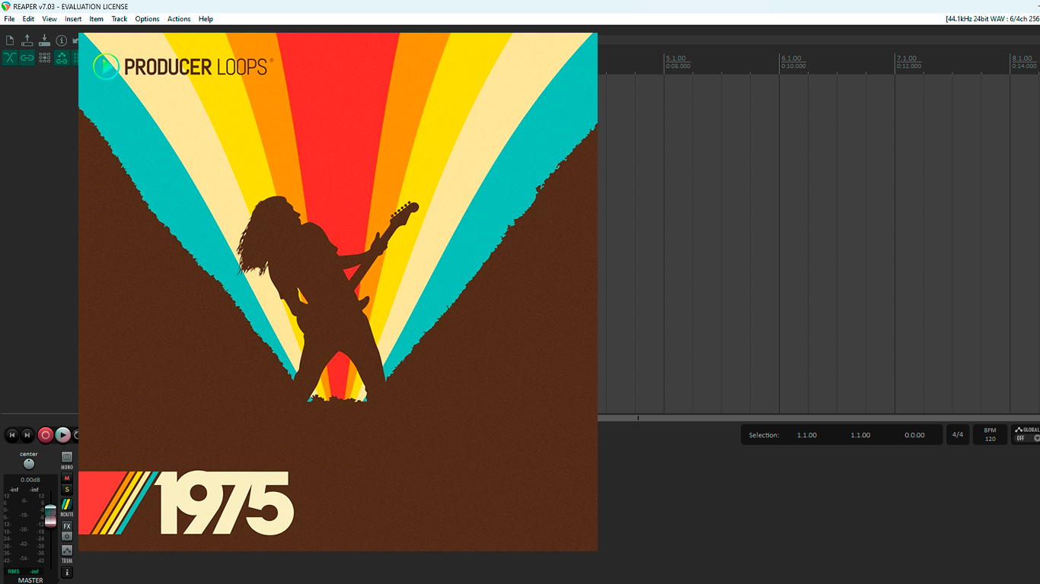Click the horizontal arrange scrollbar

point(818,418)
